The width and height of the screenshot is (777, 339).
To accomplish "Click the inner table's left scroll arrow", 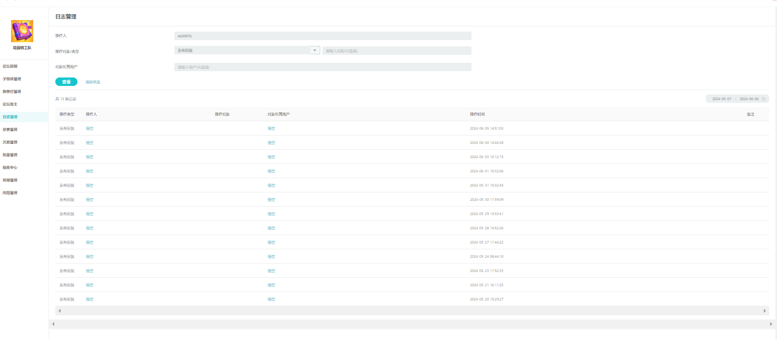I will pyautogui.click(x=60, y=311).
